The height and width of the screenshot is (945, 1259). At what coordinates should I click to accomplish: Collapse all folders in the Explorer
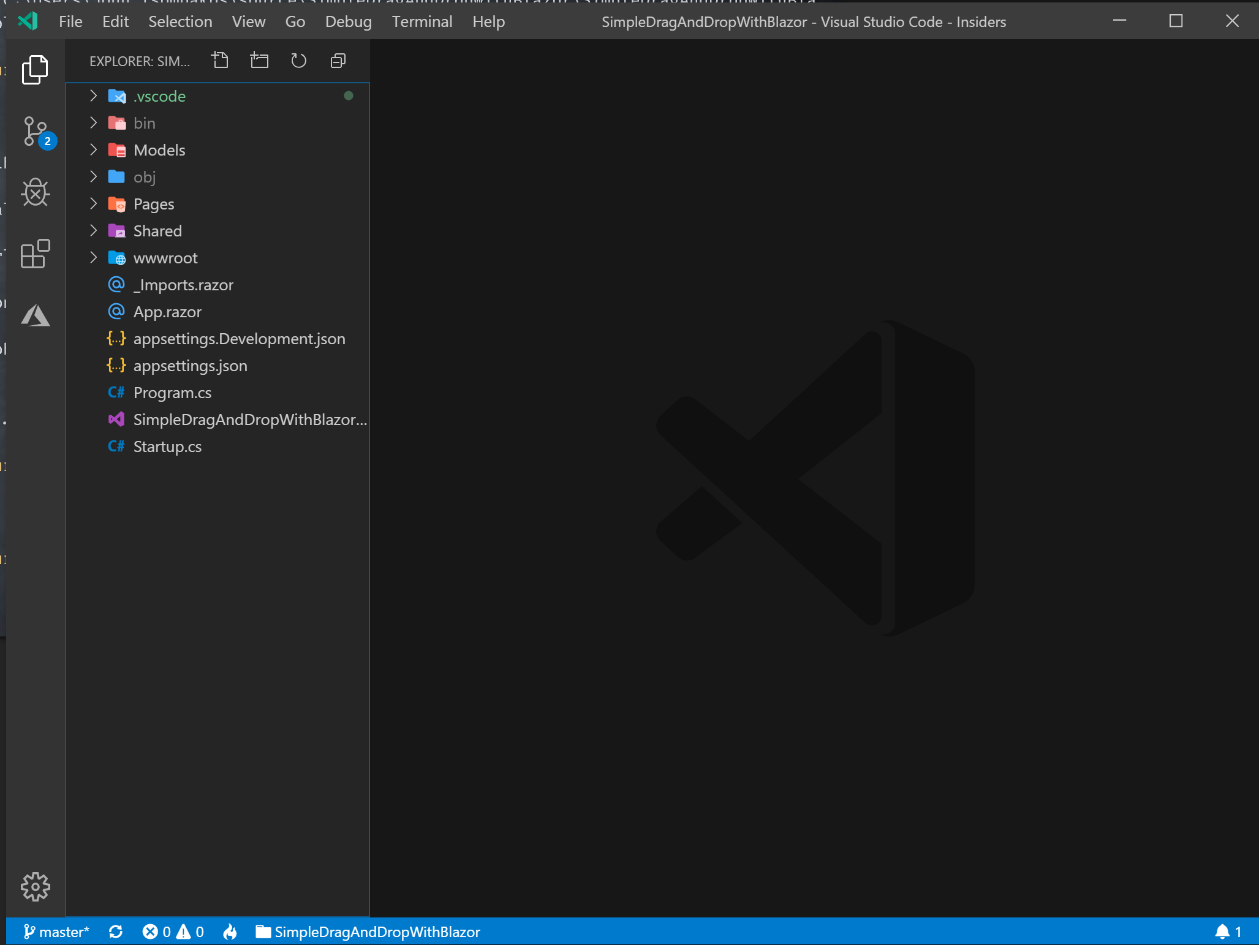[338, 60]
